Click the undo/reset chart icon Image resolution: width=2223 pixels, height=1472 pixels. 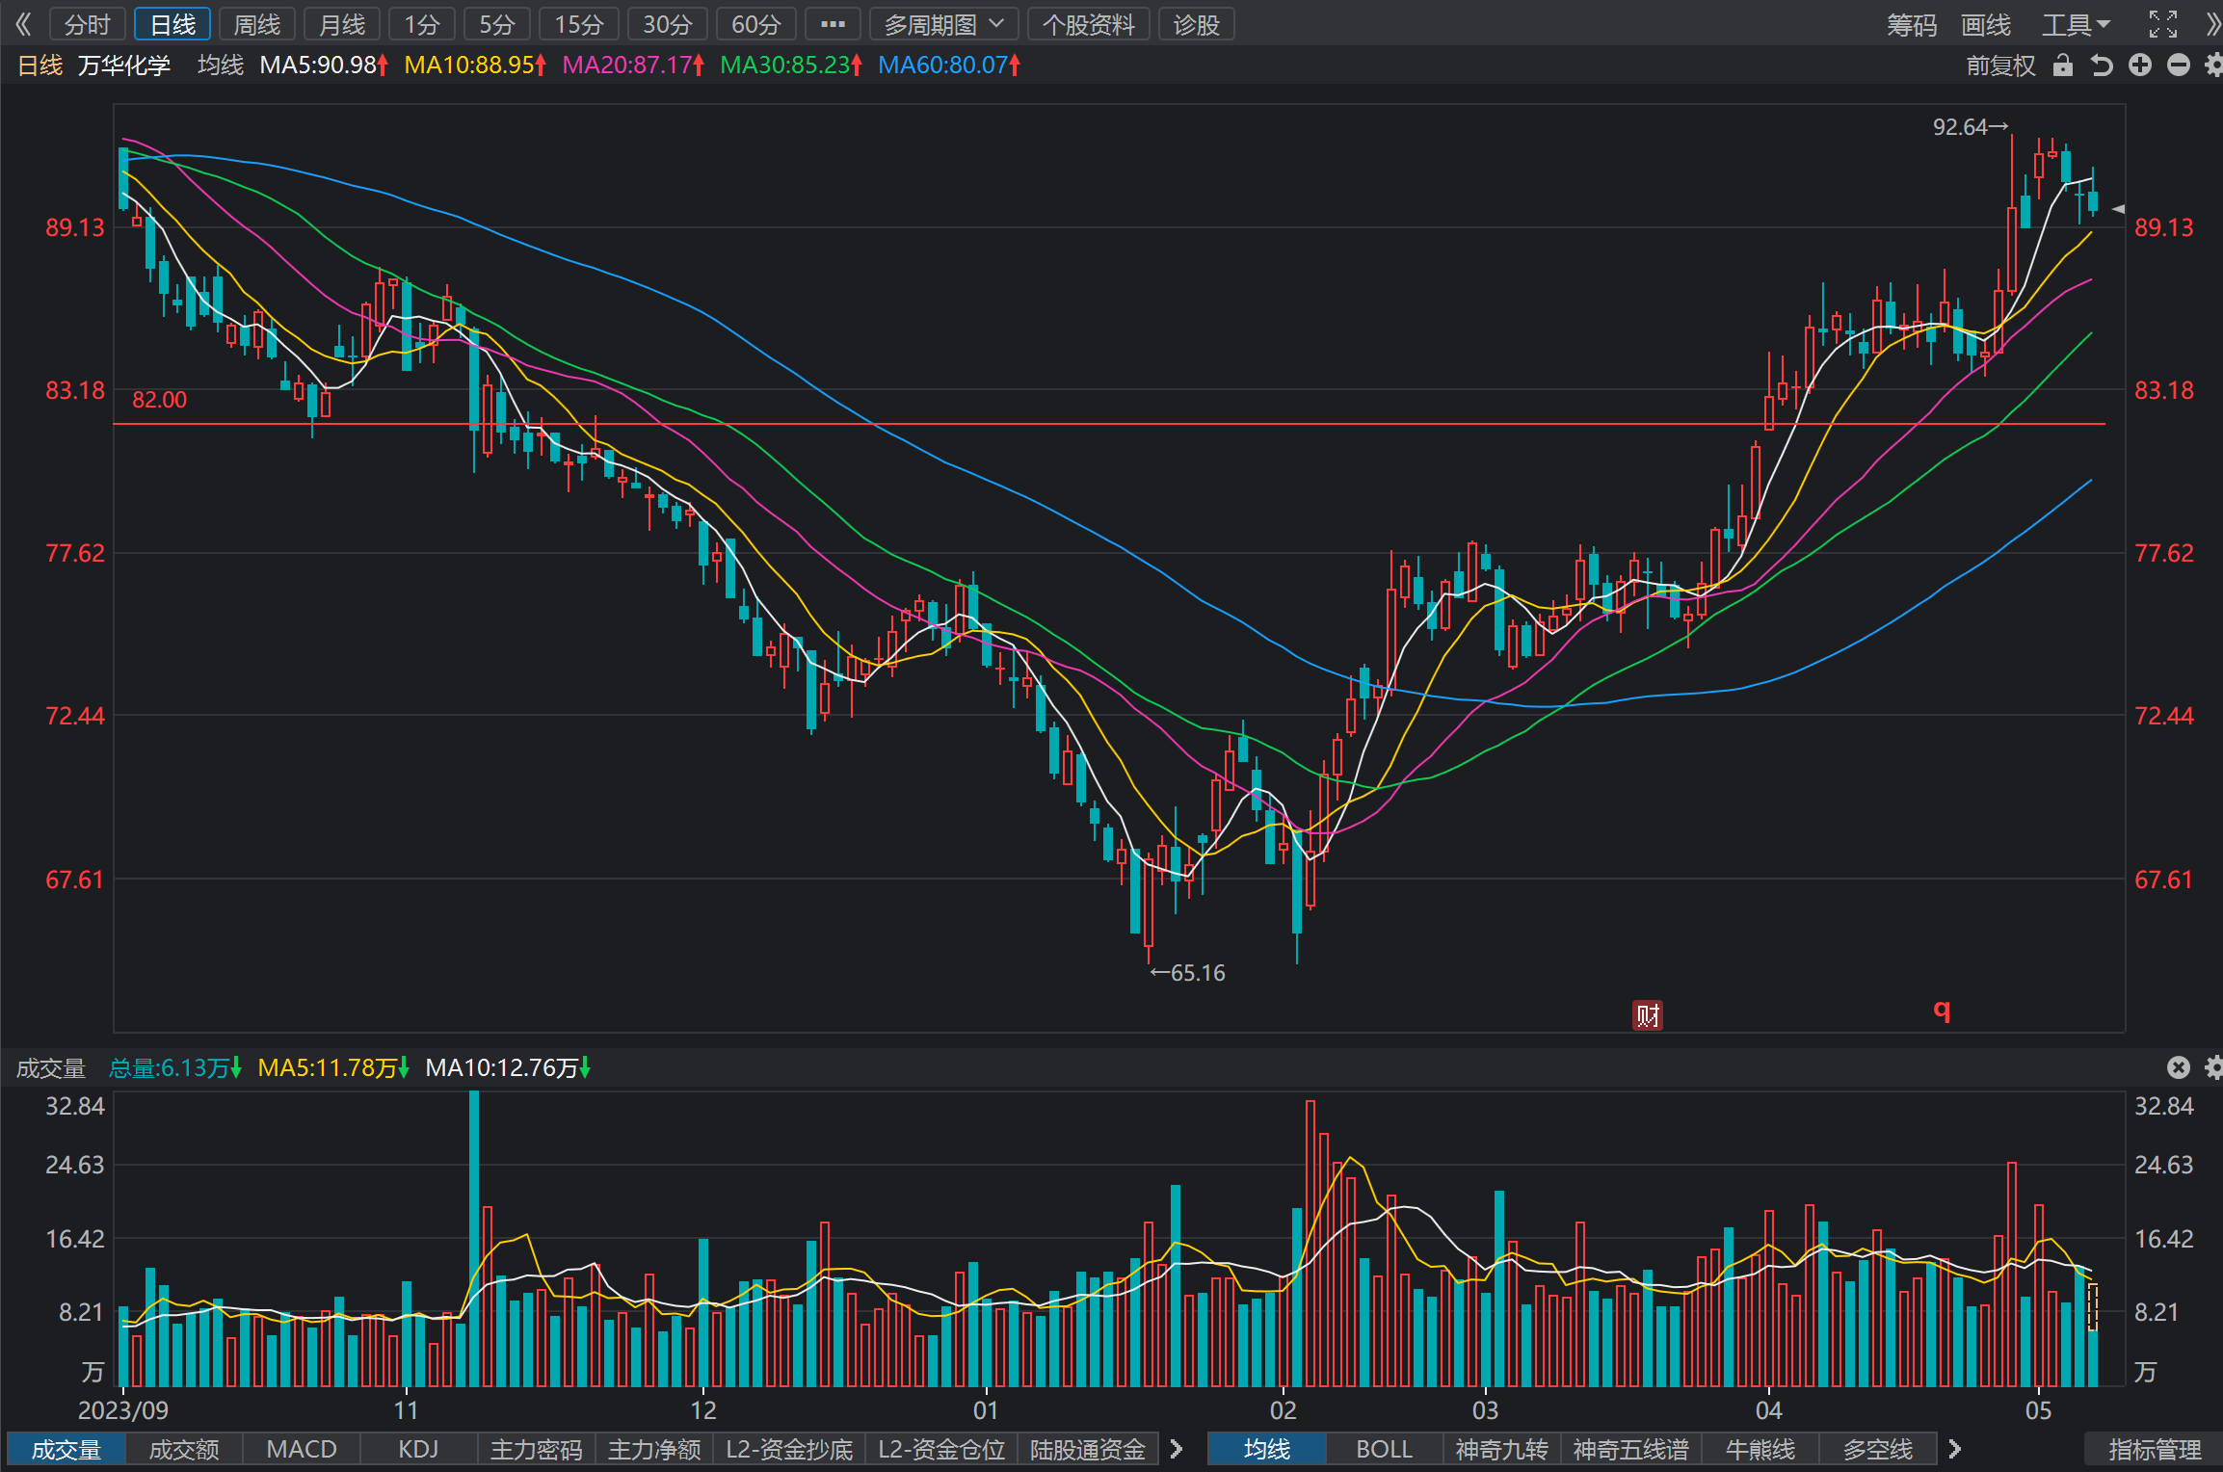(2102, 66)
